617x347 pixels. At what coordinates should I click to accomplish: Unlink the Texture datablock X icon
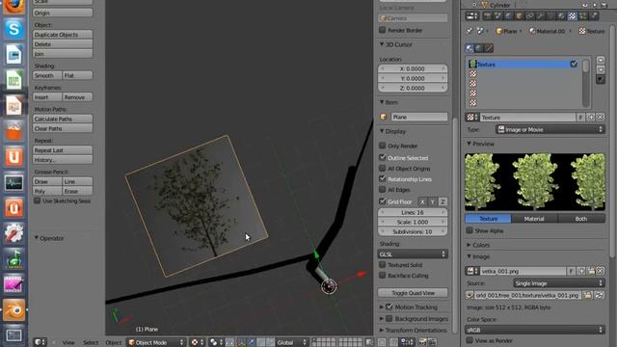click(600, 118)
